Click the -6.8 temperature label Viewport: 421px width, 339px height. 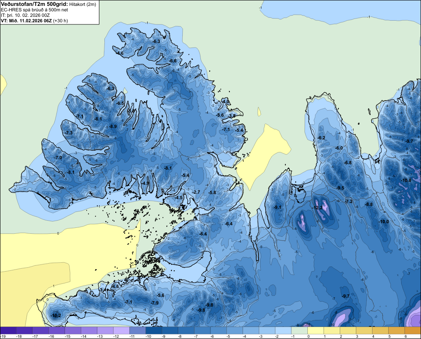[348, 163]
